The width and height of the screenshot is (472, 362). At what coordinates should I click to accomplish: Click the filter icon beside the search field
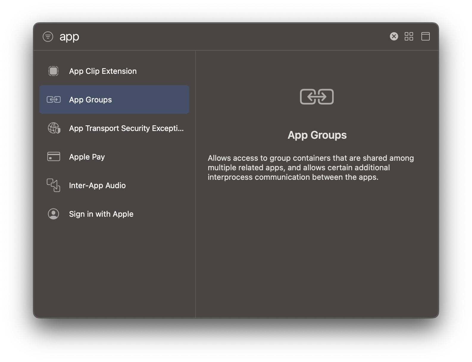48,37
